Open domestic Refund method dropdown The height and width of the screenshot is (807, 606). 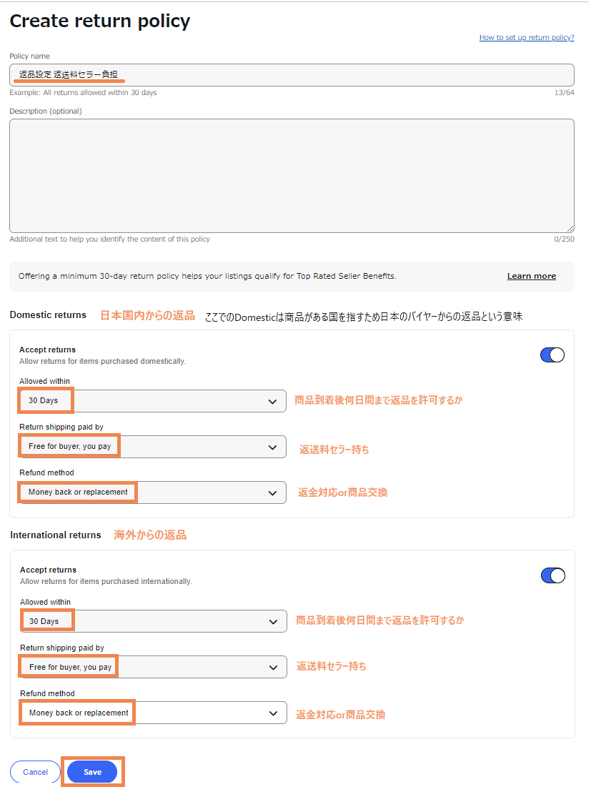point(152,492)
